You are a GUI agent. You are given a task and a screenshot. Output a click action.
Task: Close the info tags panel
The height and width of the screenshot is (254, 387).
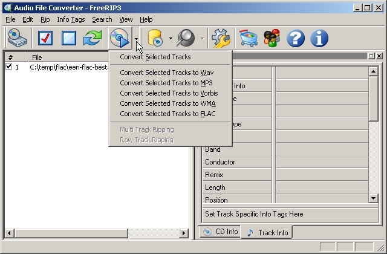379,56
